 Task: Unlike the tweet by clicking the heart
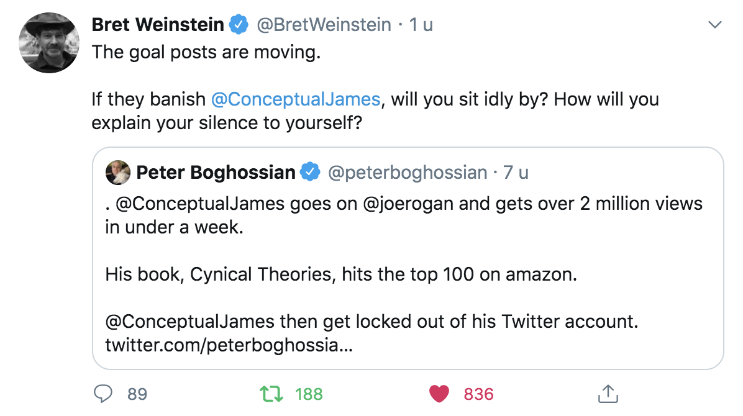[439, 393]
